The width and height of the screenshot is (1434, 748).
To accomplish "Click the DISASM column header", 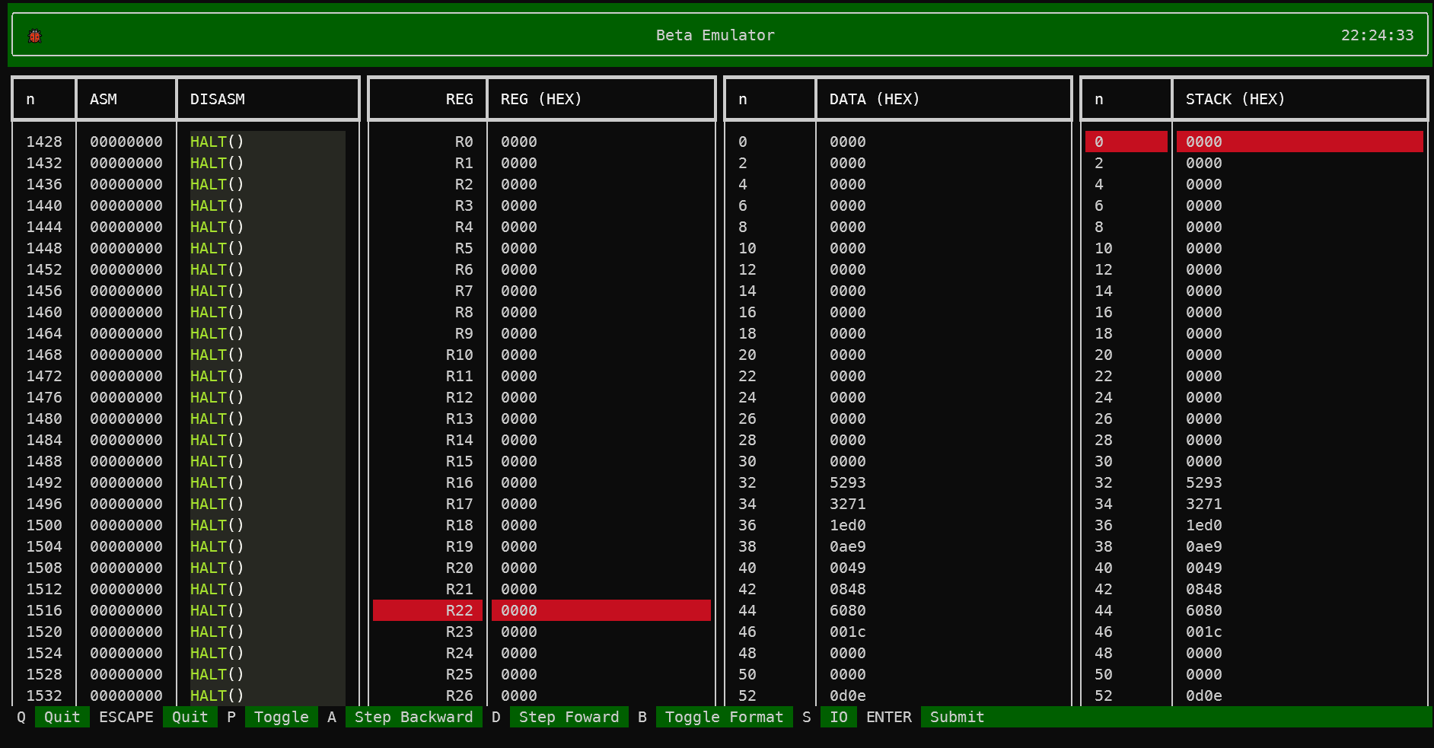I will (x=218, y=99).
